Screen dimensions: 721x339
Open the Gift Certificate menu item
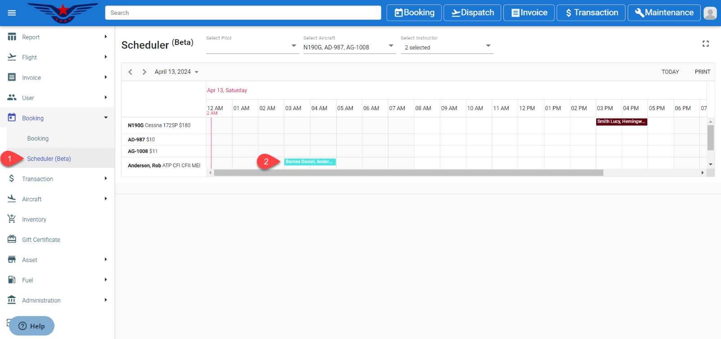(x=41, y=240)
